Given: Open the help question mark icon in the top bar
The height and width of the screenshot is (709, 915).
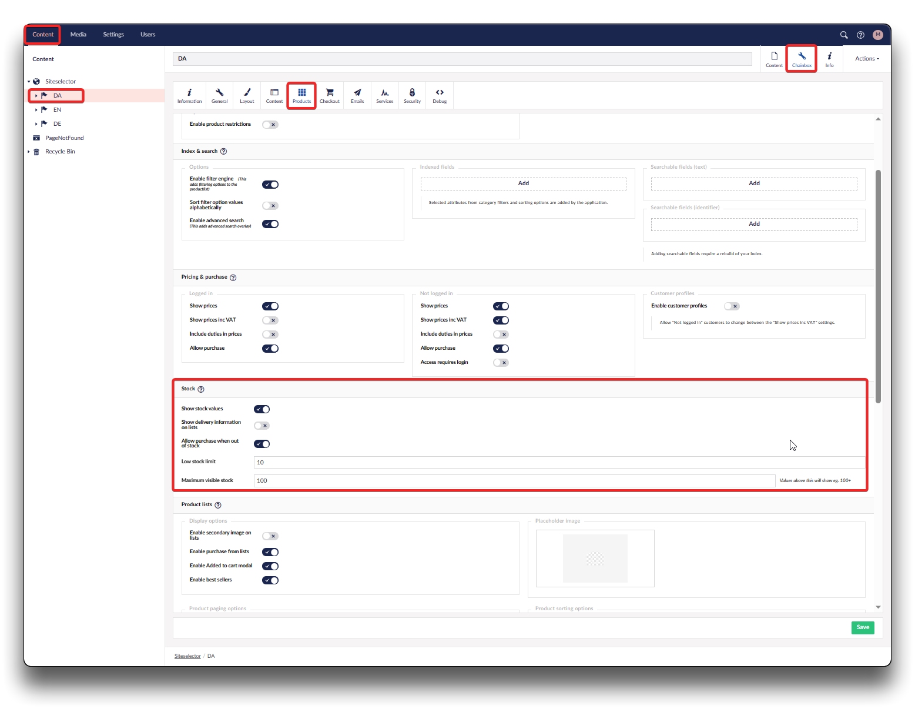Looking at the screenshot, I should pyautogui.click(x=860, y=35).
